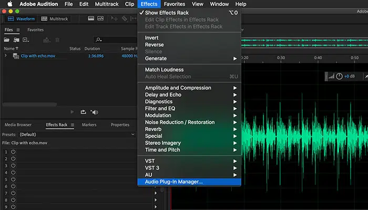Open the Effects Rack panel menu icon
Screen dimensions: 368x210
pos(73,125)
